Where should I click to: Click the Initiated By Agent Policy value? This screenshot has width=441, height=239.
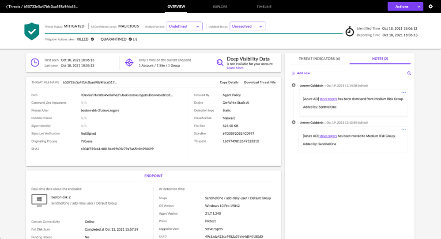[231, 95]
